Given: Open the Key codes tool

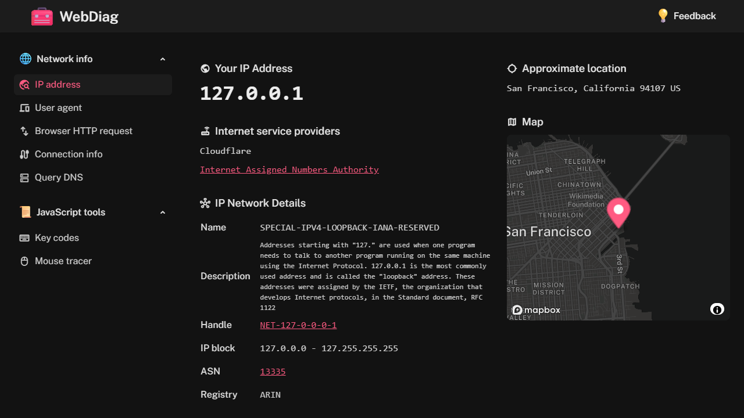Looking at the screenshot, I should (93, 238).
